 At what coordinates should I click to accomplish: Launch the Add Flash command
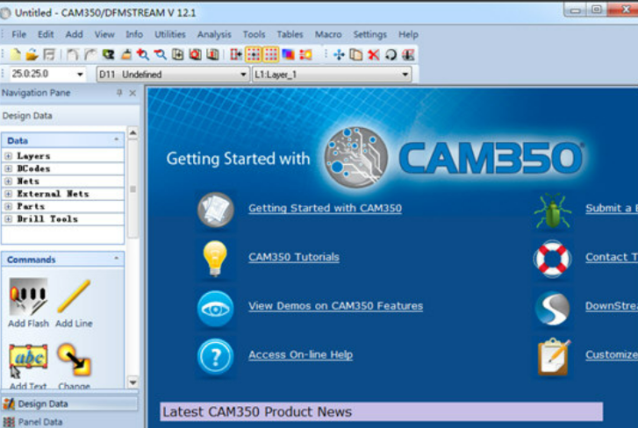[x=28, y=303]
